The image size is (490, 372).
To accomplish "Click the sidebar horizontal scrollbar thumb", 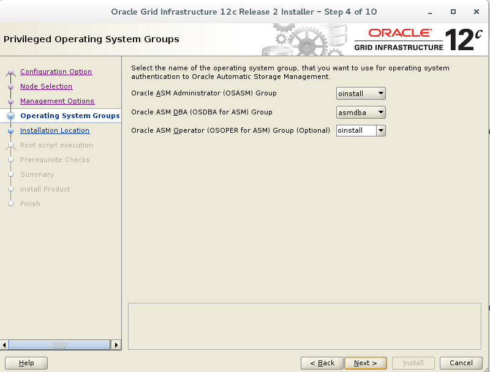I will coord(59,345).
